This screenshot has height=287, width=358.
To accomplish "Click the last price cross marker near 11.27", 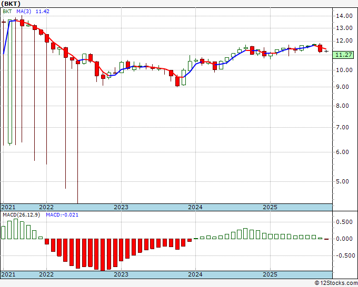I will click(326, 52).
